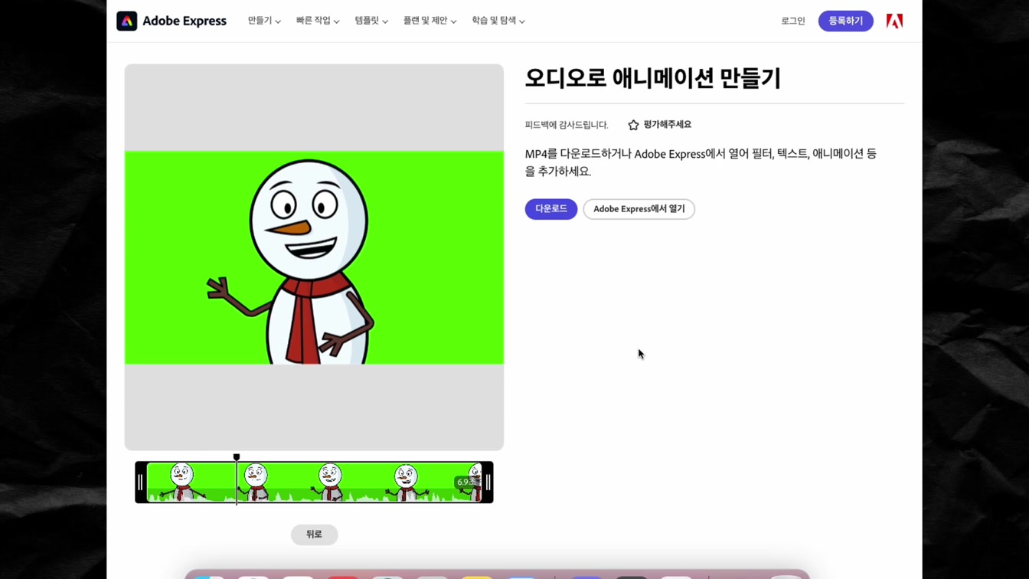This screenshot has height=579, width=1029.
Task: Click the star icon next to 평가해주세요
Action: 633,125
